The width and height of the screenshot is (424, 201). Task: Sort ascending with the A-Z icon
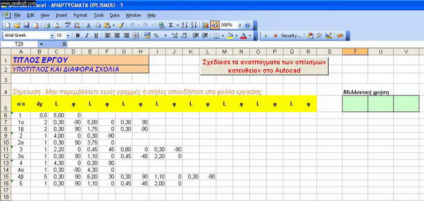point(184,25)
